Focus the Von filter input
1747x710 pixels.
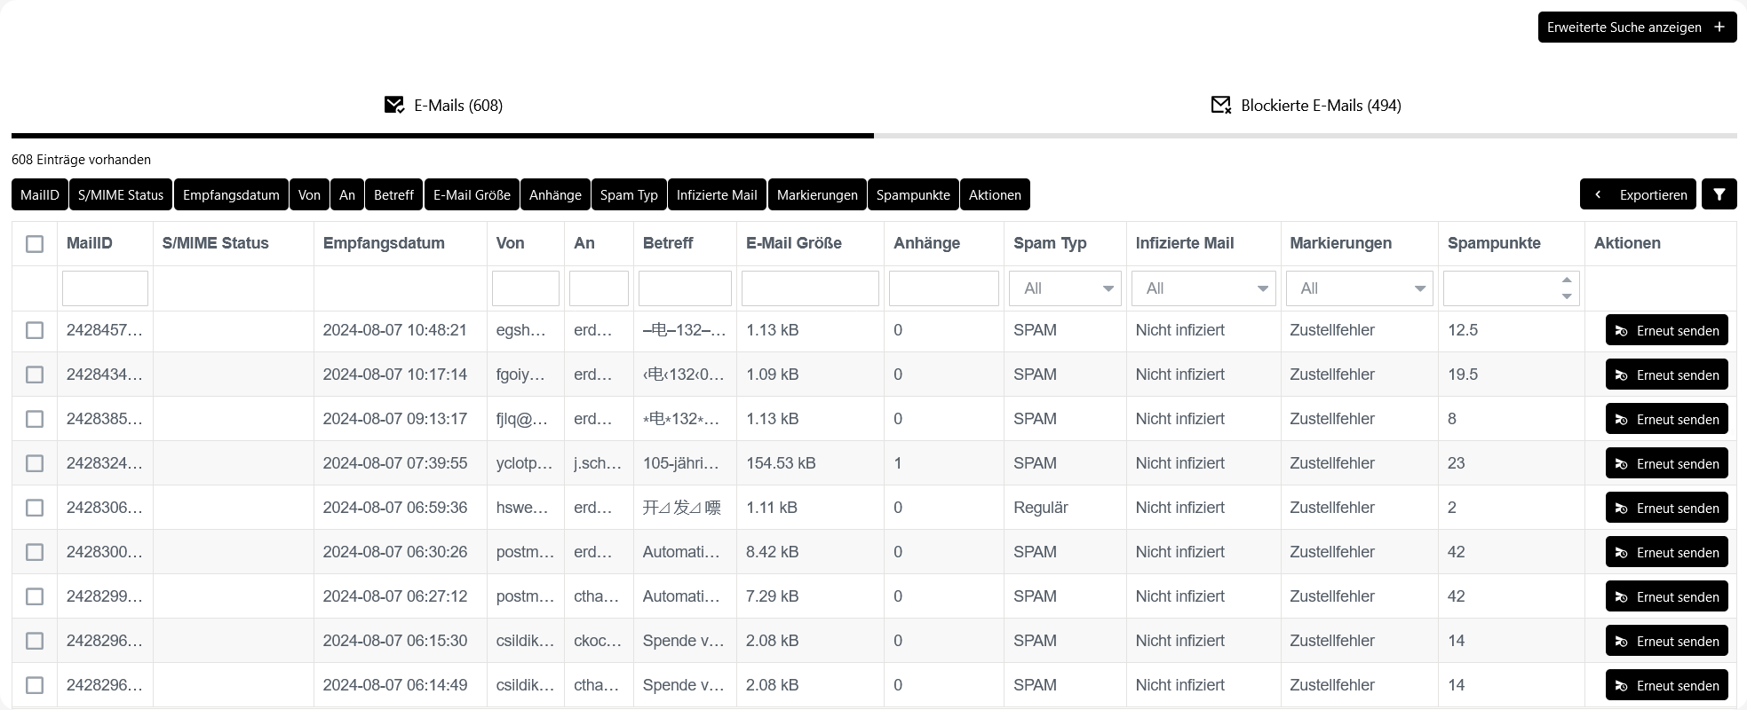click(526, 288)
